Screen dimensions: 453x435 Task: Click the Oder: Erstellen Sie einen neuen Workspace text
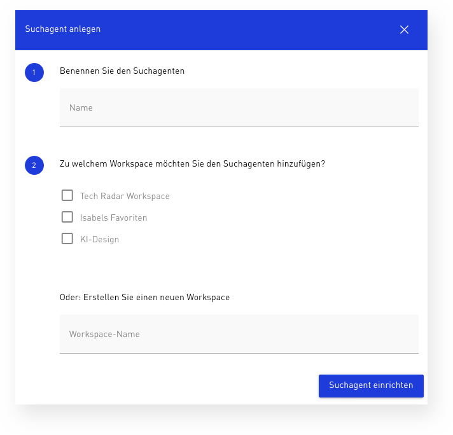[144, 297]
